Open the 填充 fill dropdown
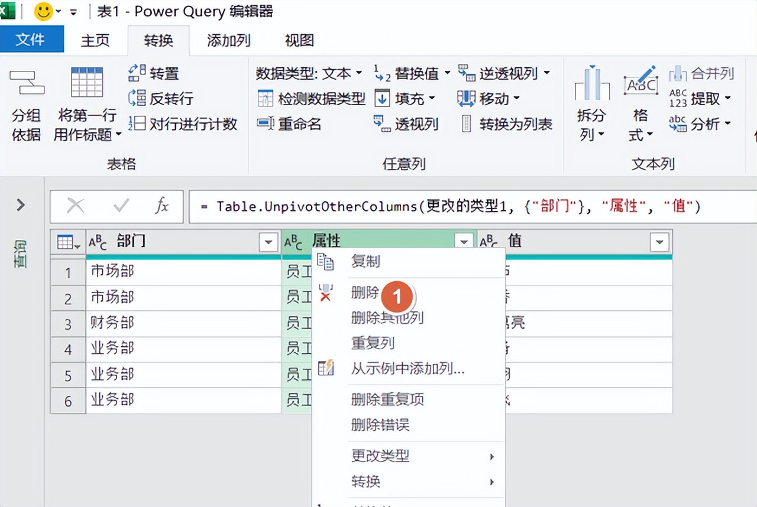 click(406, 99)
